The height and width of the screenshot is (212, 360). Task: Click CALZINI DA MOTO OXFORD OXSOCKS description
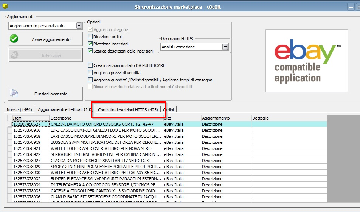click(106, 124)
